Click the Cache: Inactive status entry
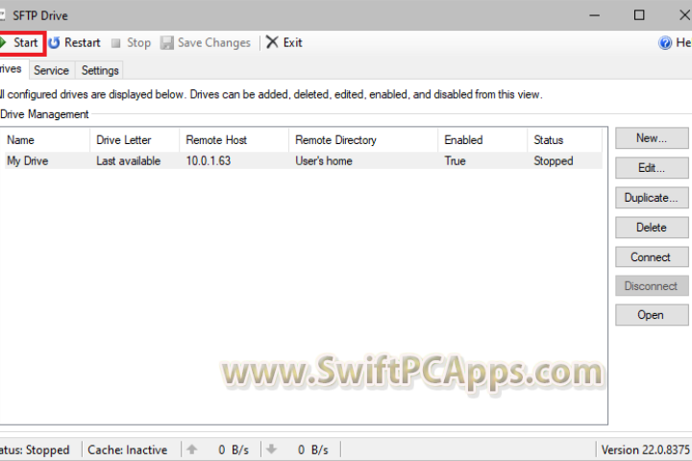 tap(128, 450)
